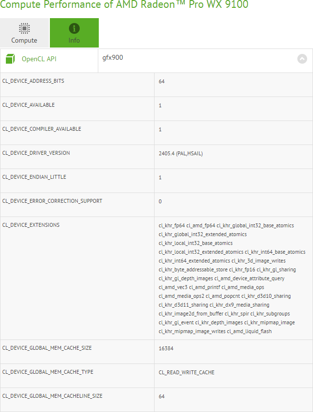The width and height of the screenshot is (313, 412).
Task: Click the cache size value 16384
Action: tap(166, 348)
